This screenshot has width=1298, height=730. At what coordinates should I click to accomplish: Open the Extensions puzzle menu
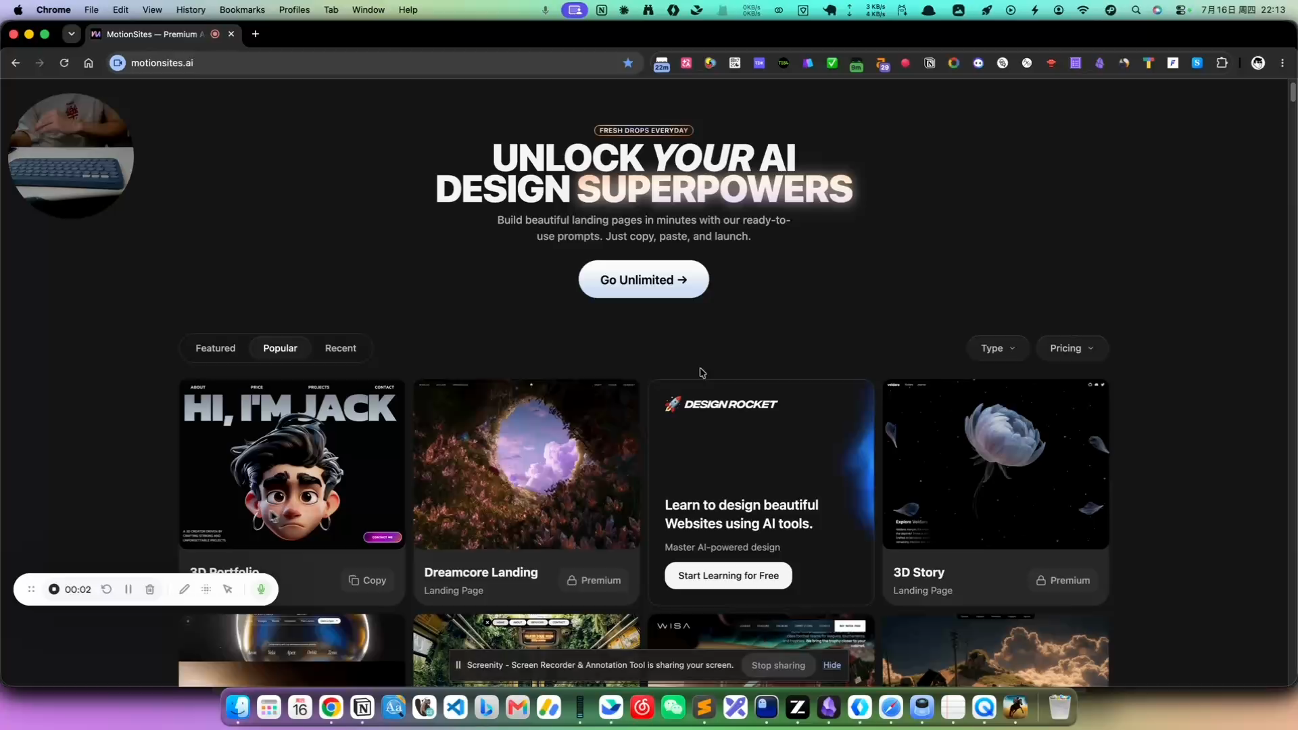1222,63
